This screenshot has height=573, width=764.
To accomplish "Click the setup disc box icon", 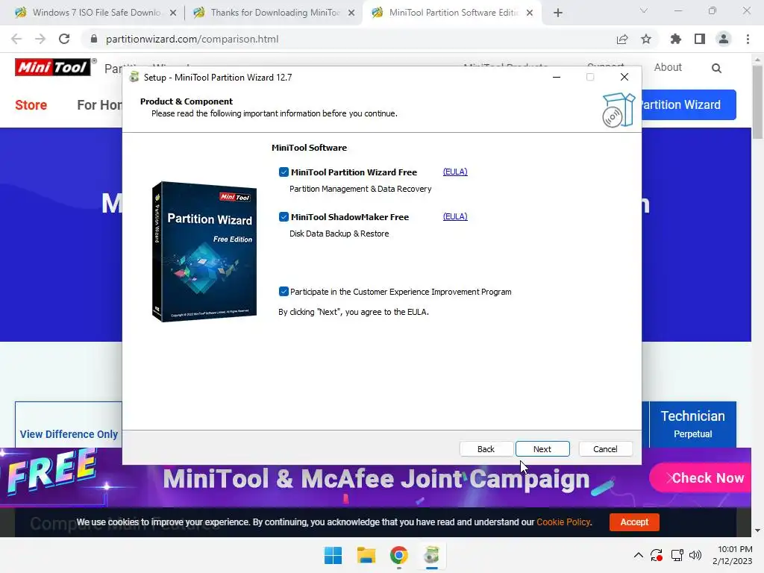I will coord(619,110).
